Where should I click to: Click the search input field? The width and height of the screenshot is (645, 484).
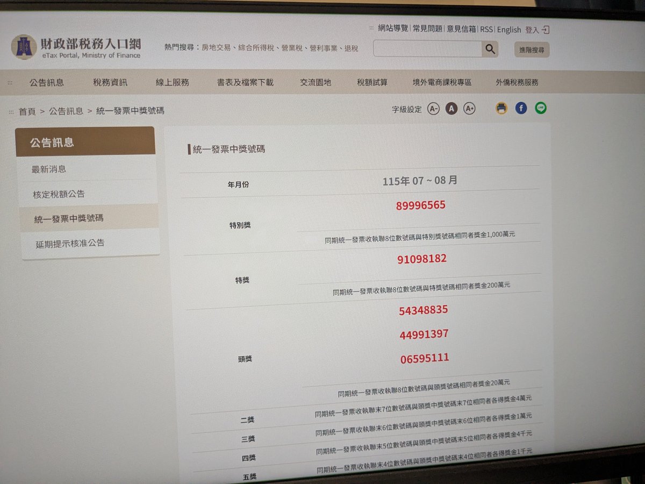[x=427, y=49]
